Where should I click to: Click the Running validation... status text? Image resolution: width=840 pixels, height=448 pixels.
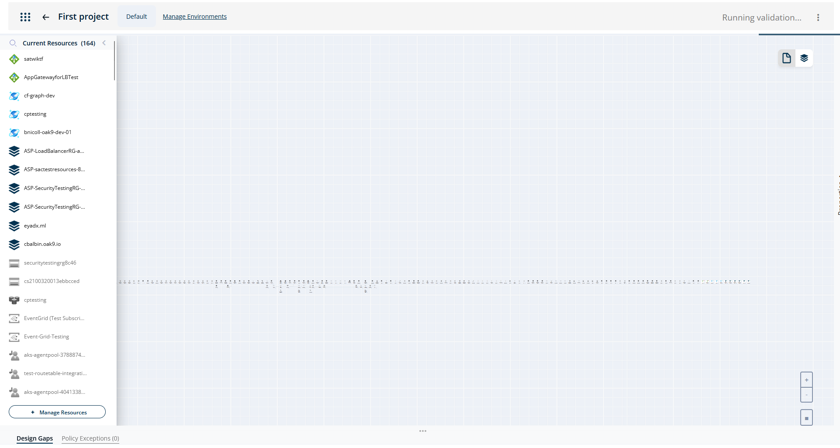click(762, 17)
